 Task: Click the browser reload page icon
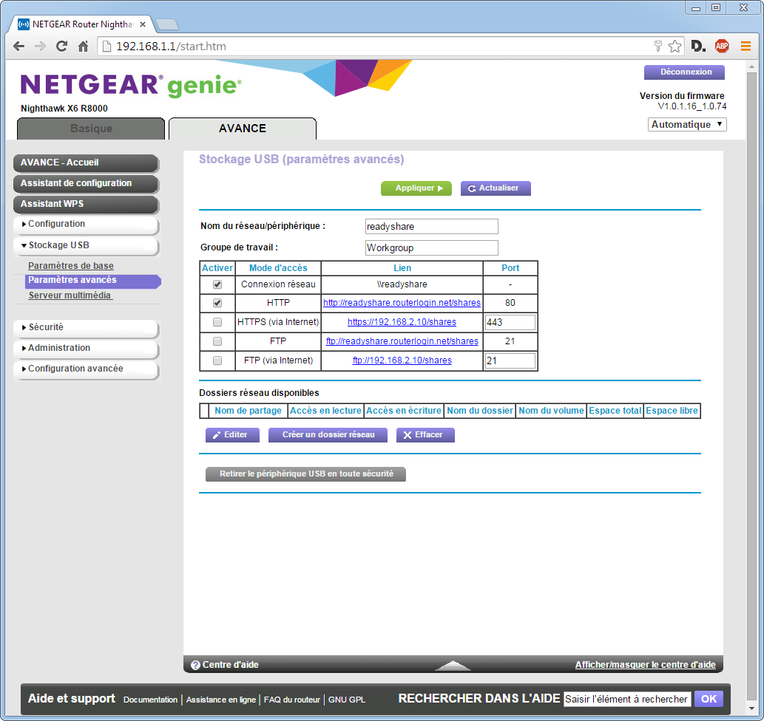(62, 47)
